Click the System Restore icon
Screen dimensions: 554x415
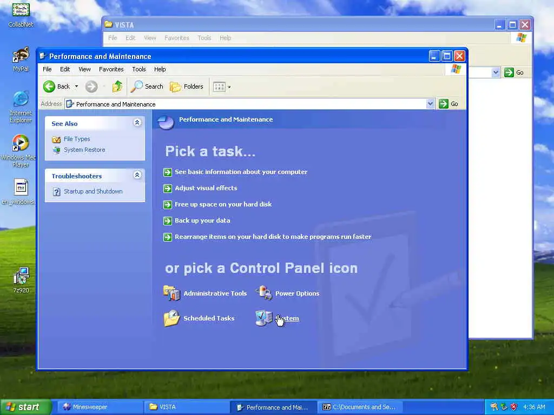tap(56, 150)
